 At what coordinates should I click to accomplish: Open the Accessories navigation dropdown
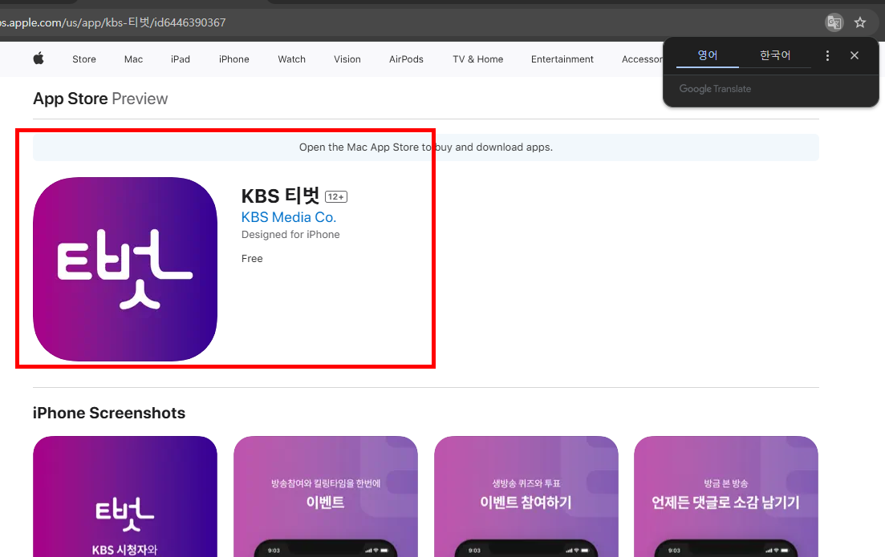(643, 59)
